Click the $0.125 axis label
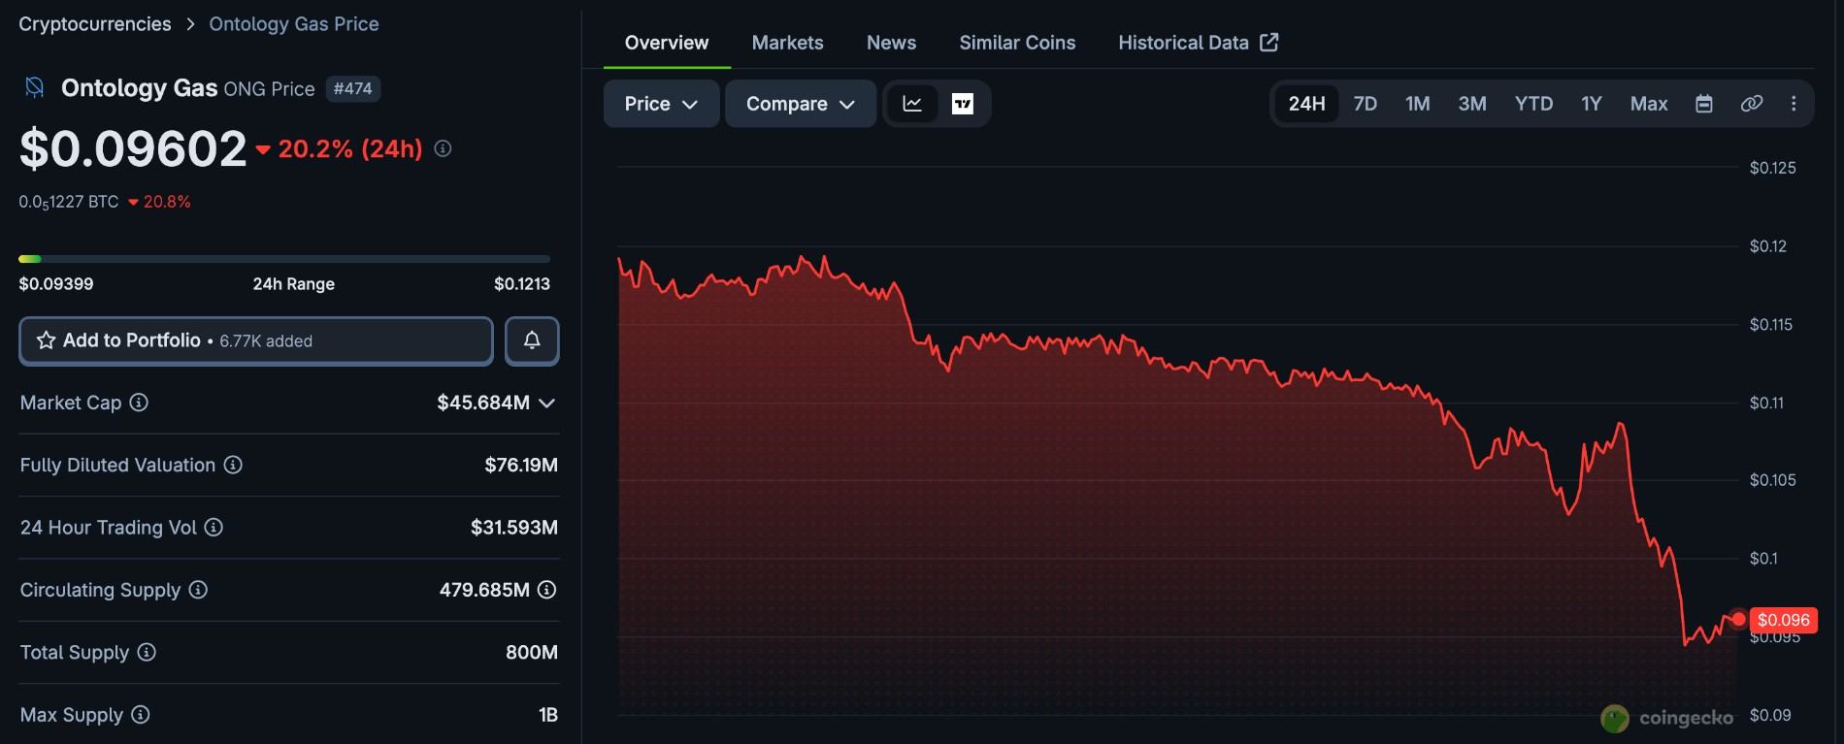The height and width of the screenshot is (744, 1844). [x=1772, y=168]
